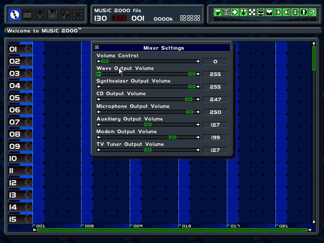Click the question mark help icon
324x243 pixels.
click(x=312, y=12)
